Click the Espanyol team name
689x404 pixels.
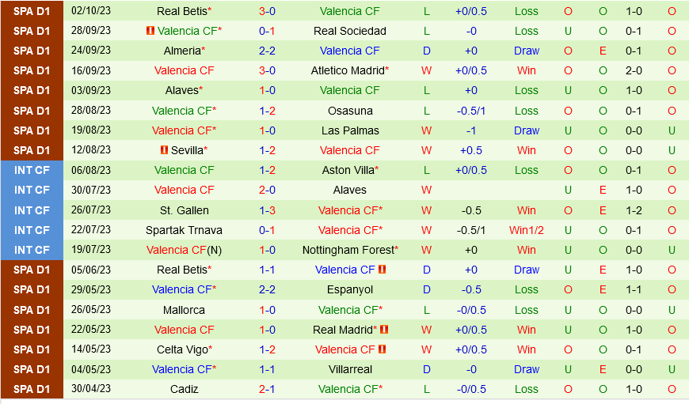coord(350,290)
